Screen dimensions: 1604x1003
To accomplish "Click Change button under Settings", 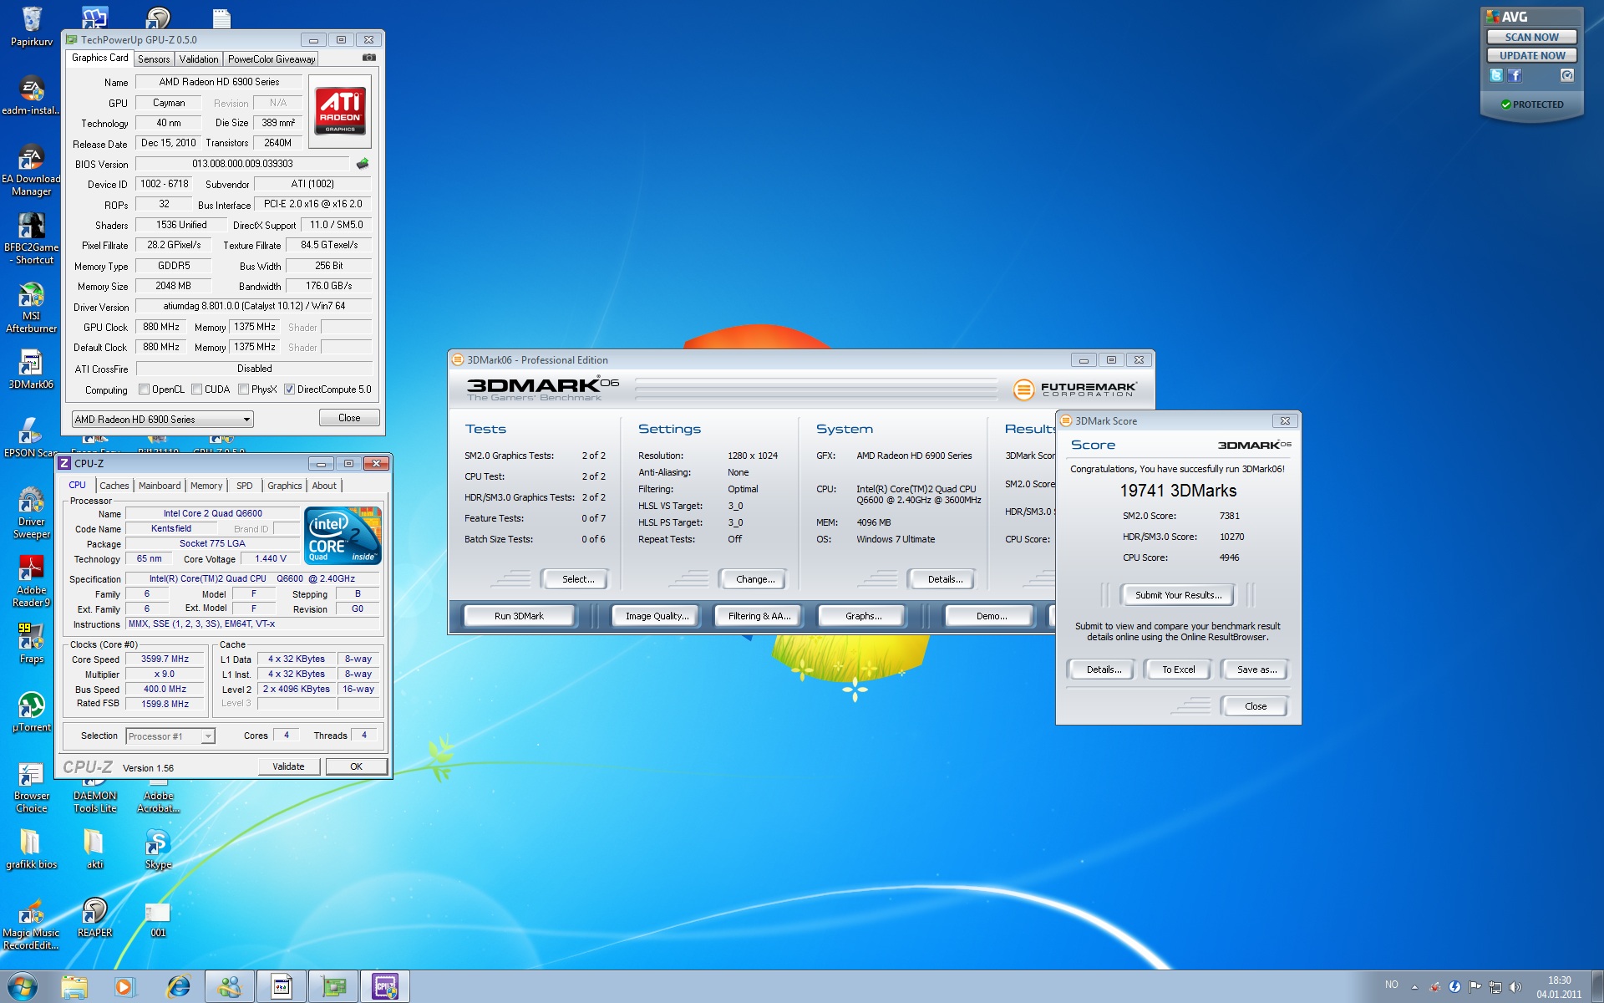I will click(755, 579).
